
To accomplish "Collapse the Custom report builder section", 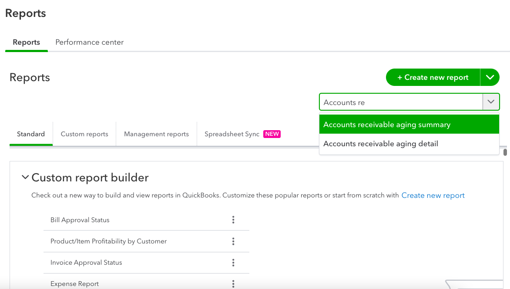I will coord(25,177).
